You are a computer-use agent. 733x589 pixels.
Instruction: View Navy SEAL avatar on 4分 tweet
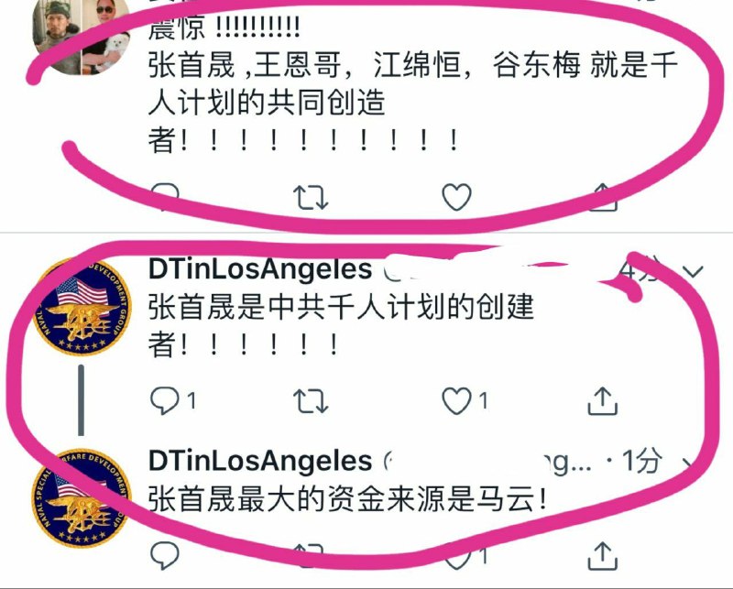click(x=82, y=307)
